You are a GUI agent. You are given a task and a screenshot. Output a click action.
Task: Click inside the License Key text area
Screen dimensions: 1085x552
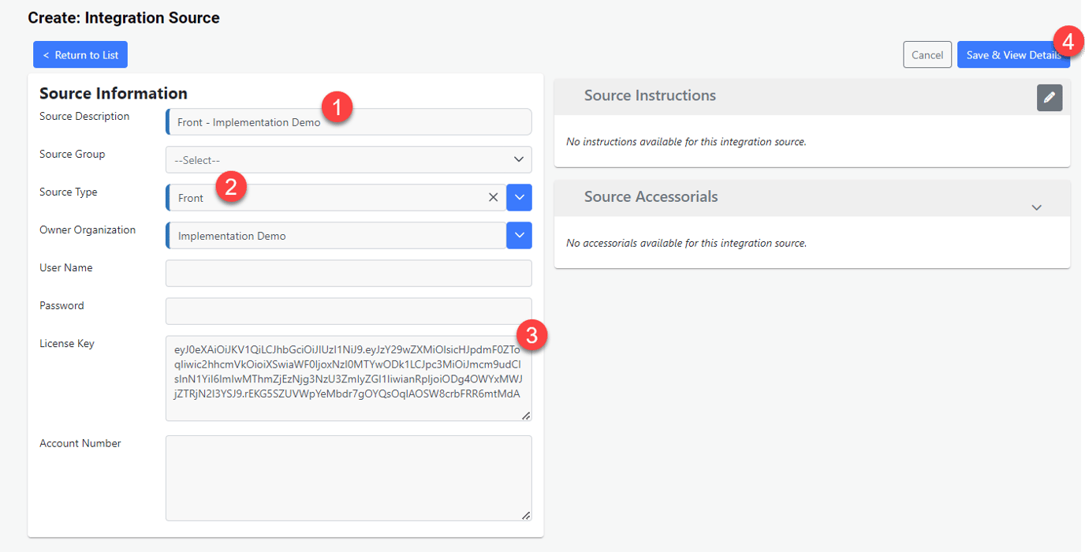click(x=349, y=379)
